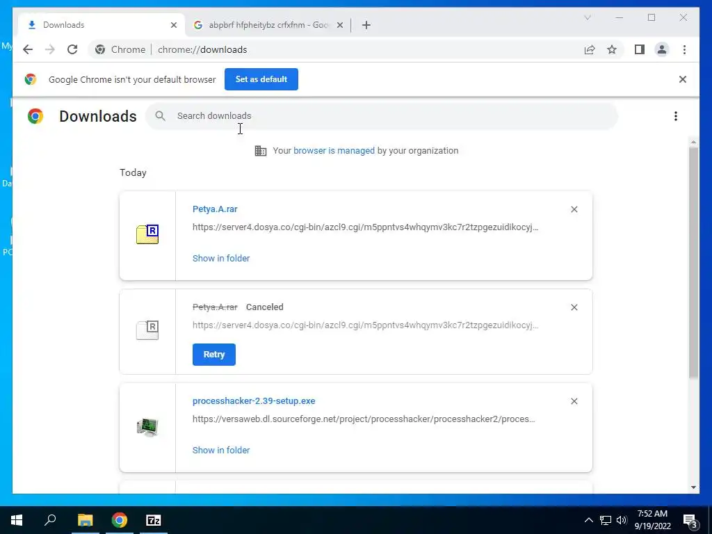Close the Downloads tab
The image size is (712, 534).
173,25
